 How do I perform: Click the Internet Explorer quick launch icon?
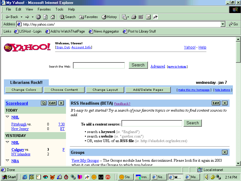point(25,177)
